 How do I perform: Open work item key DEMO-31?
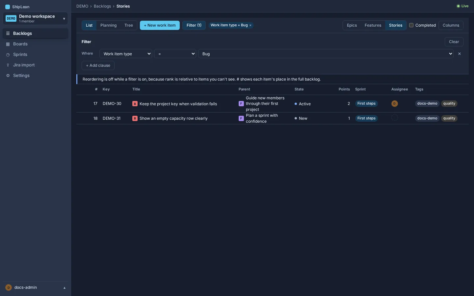pyautogui.click(x=112, y=118)
